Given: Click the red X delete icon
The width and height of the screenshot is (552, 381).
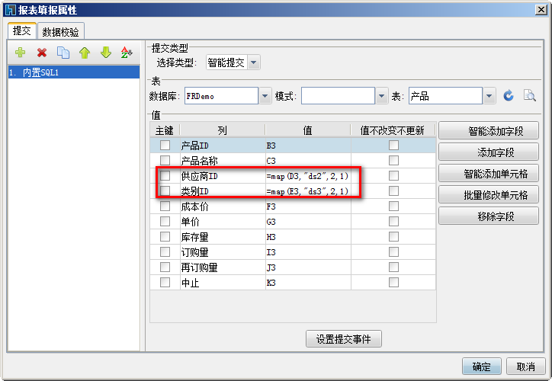Looking at the screenshot, I should [41, 53].
